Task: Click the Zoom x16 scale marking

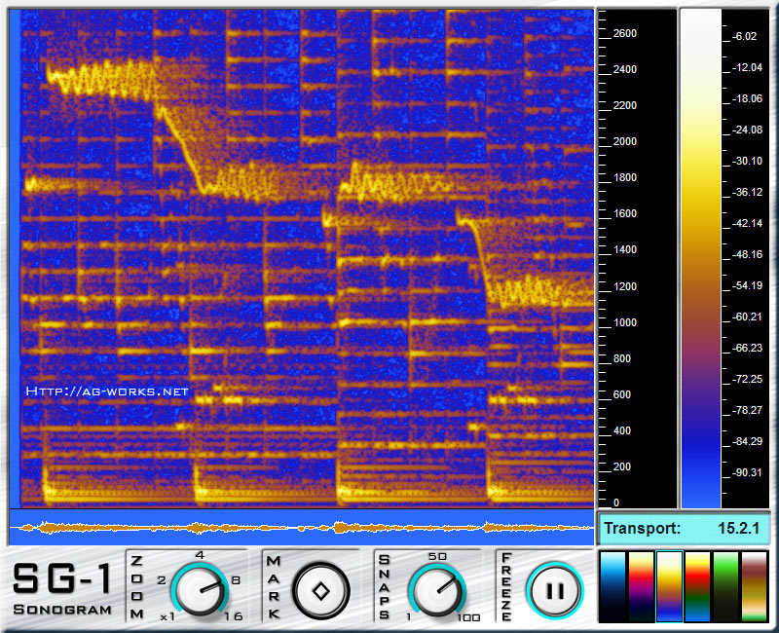Action: (x=232, y=616)
